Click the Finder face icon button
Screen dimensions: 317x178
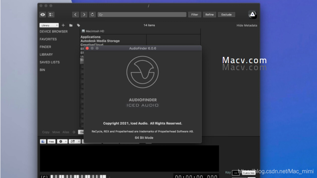point(43,141)
